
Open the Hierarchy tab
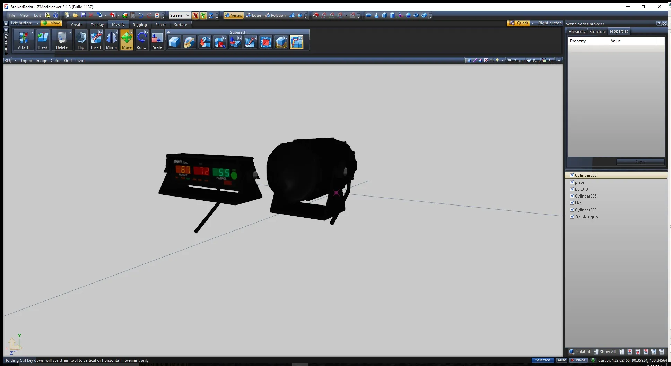click(x=577, y=32)
